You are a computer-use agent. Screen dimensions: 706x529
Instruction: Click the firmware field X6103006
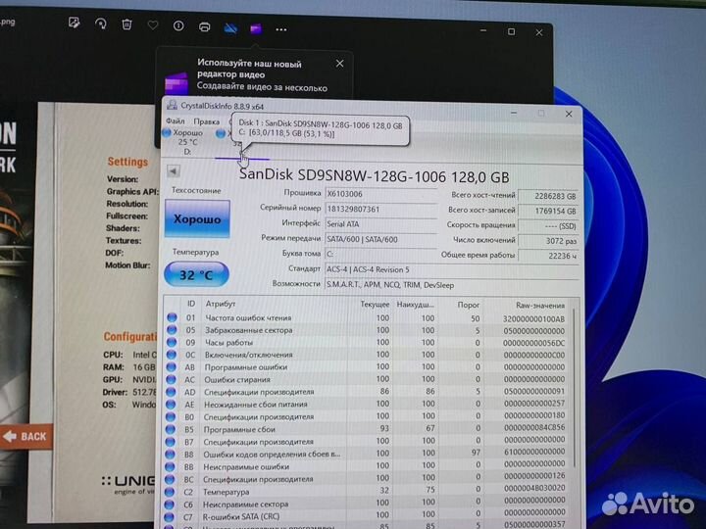[380, 194]
